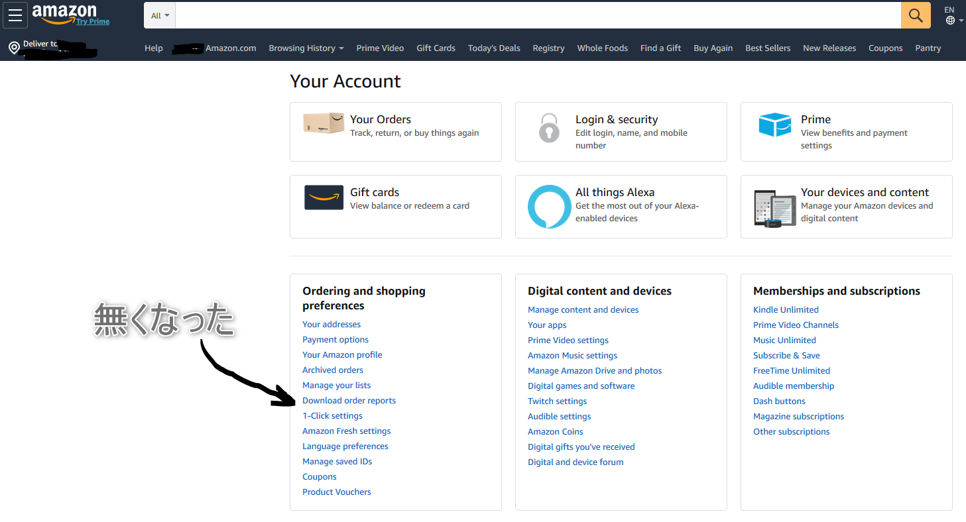966x522 pixels.
Task: Select Find a Gift in navigation bar
Action: (x=660, y=48)
